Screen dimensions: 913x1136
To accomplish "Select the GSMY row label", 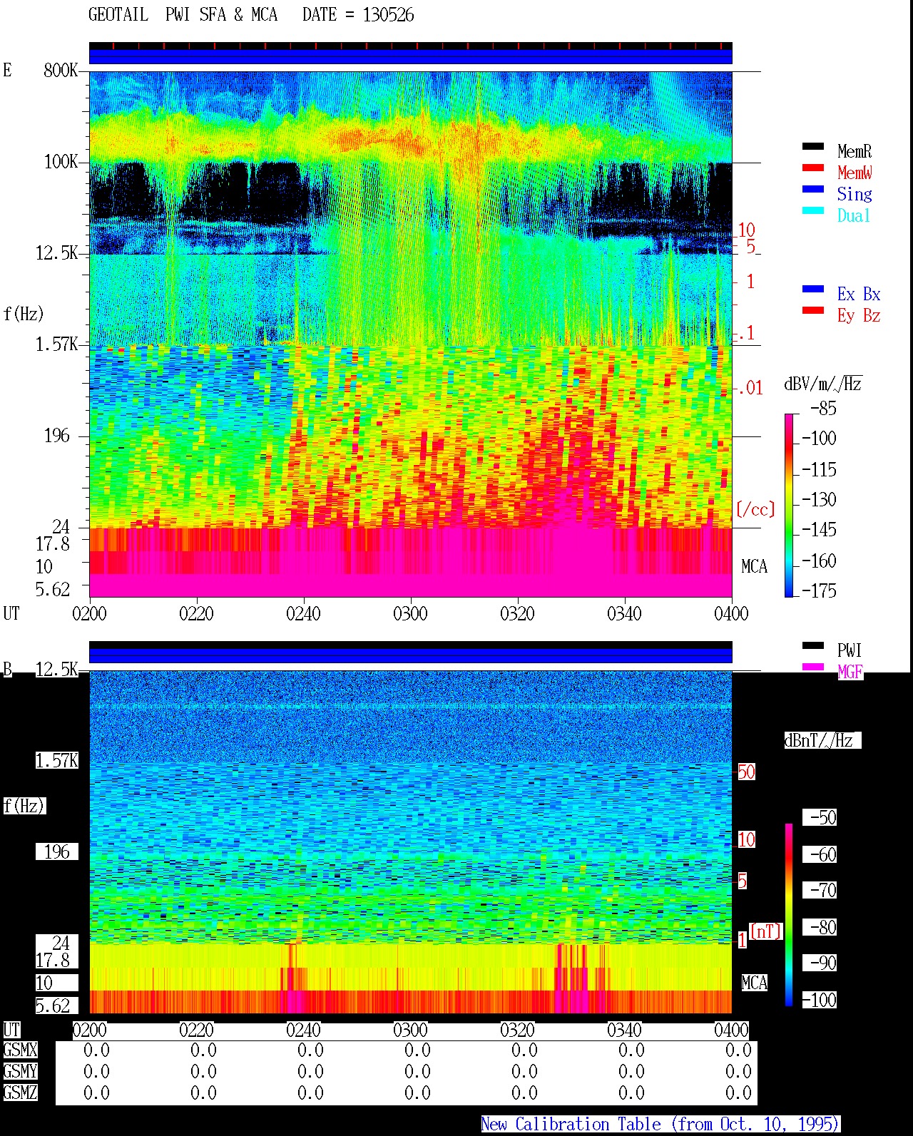I will (x=20, y=1072).
